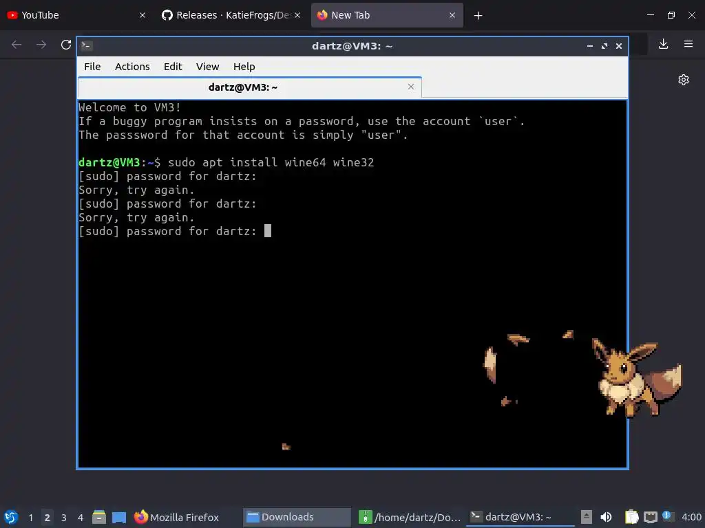Open the taskbar application menu bird icon
Image resolution: width=705 pixels, height=528 pixels.
pos(11,517)
